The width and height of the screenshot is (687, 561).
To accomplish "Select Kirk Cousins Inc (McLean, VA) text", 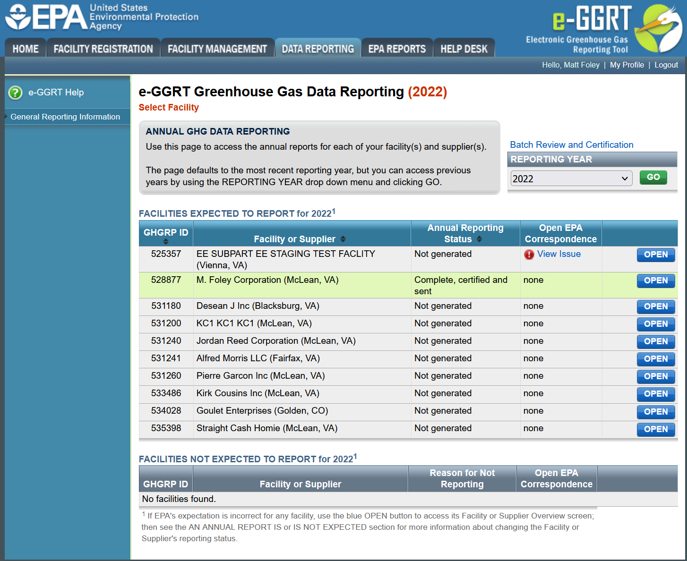I will pos(258,393).
